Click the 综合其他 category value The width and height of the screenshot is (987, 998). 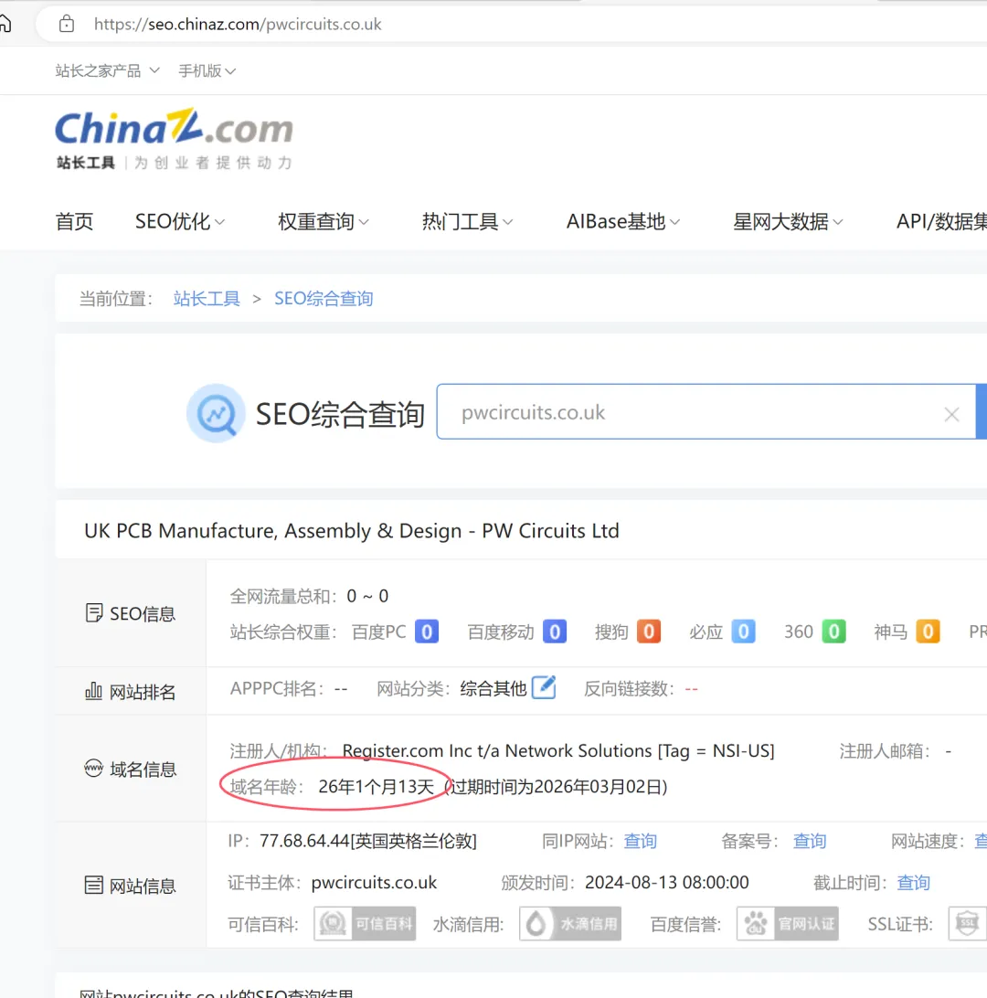pyautogui.click(x=493, y=689)
